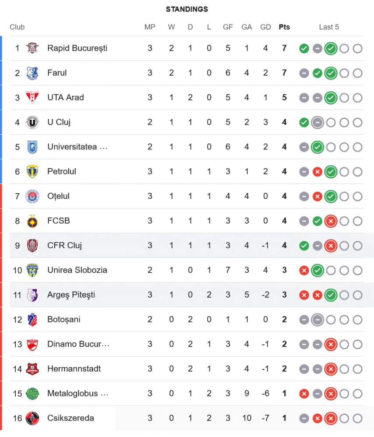
Task: Click the Metaloglobus globe logo
Action: pos(32,393)
